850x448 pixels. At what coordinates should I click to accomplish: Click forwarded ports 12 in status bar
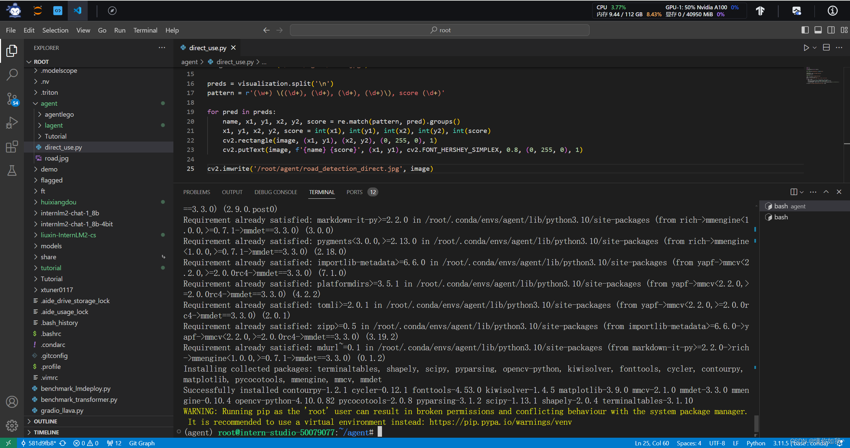point(114,443)
